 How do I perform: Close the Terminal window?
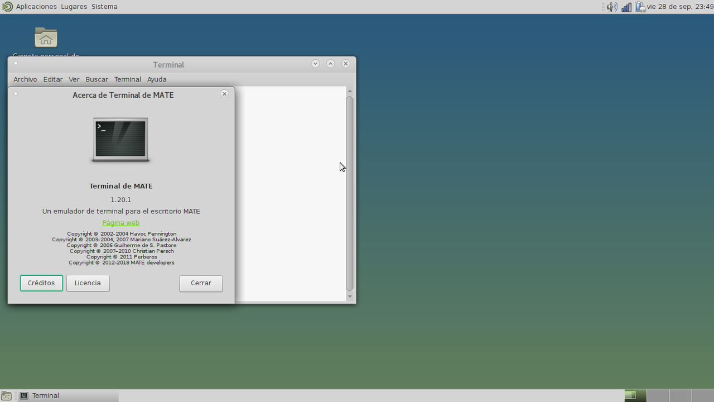346,64
